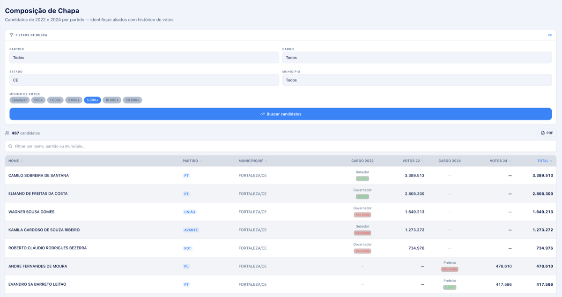Click the trend icon in Buscar candidatos
The height and width of the screenshot is (297, 562).
pyautogui.click(x=263, y=114)
